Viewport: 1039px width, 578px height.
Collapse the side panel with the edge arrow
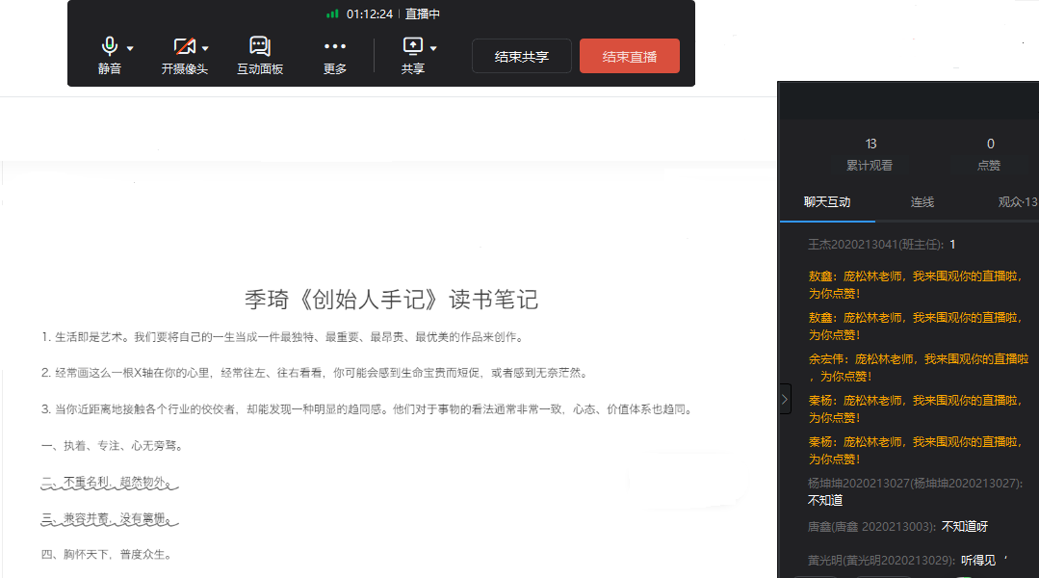coord(785,399)
